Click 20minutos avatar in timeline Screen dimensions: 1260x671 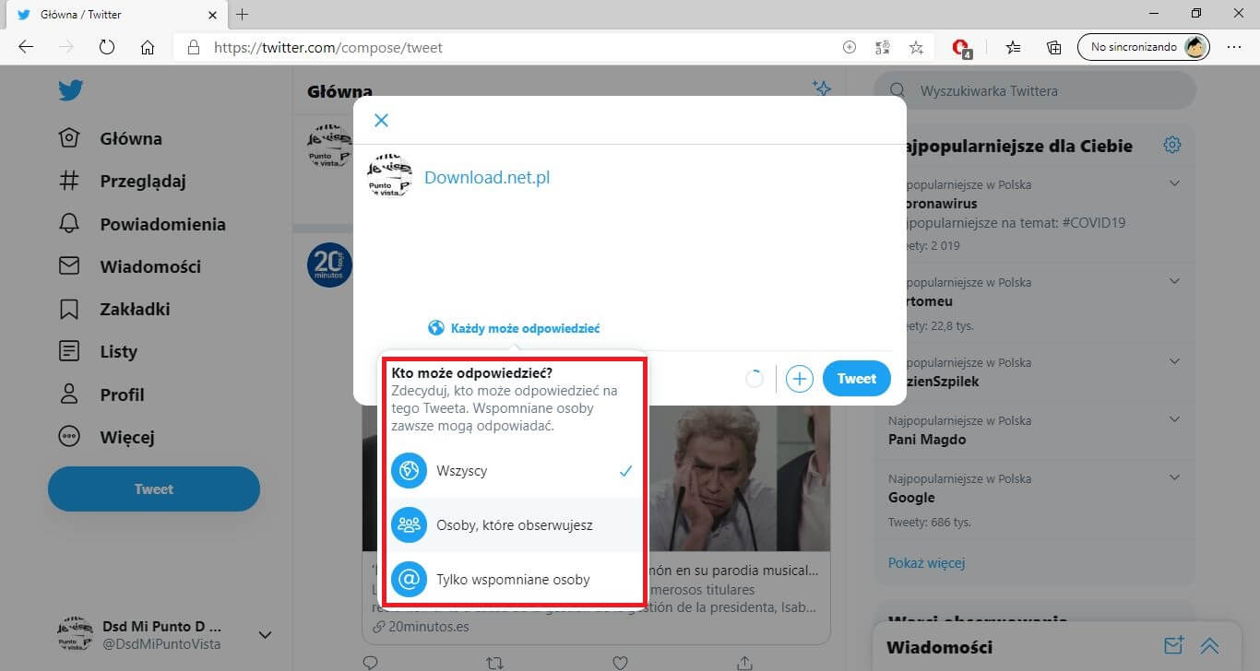330,265
